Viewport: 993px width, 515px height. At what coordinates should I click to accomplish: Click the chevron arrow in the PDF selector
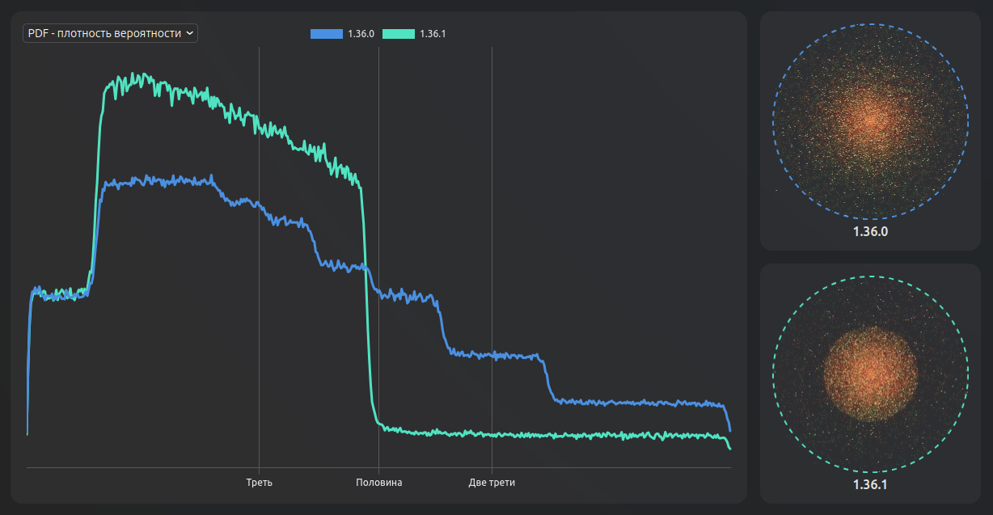tap(189, 33)
